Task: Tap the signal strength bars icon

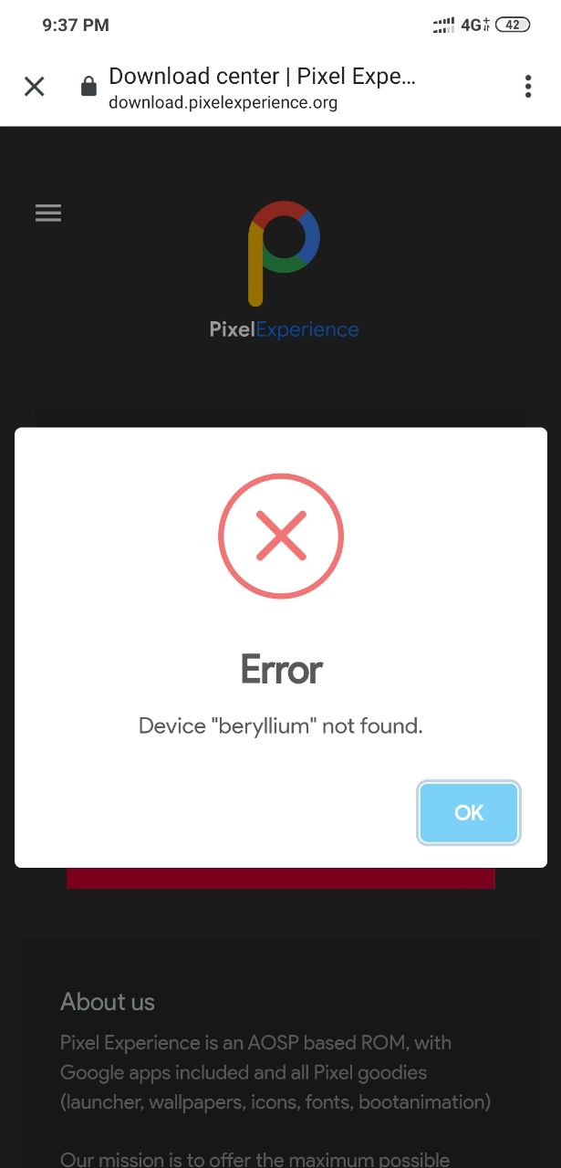Action: pyautogui.click(x=444, y=26)
